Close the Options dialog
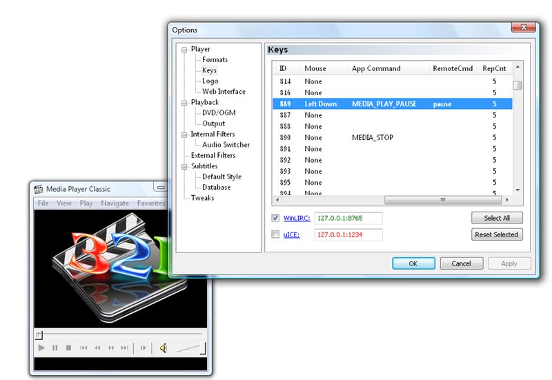552x380 pixels. (x=524, y=27)
